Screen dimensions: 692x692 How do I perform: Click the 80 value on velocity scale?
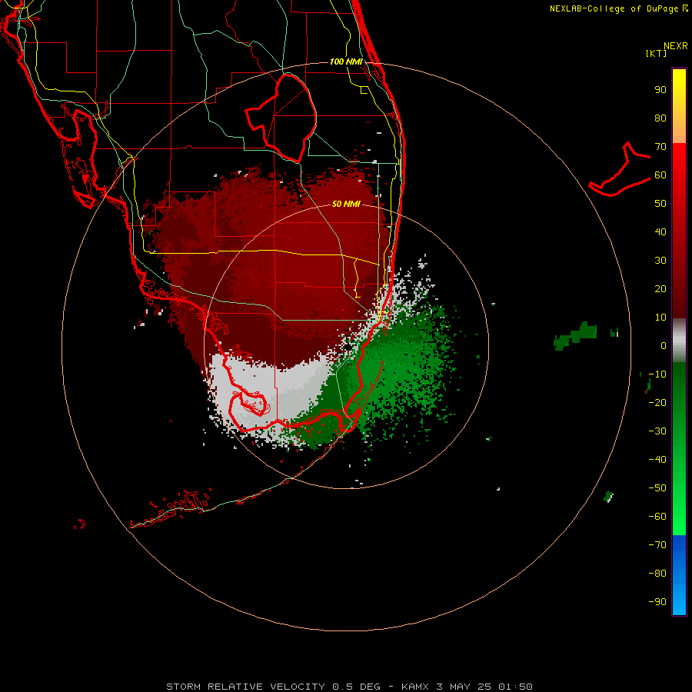660,118
